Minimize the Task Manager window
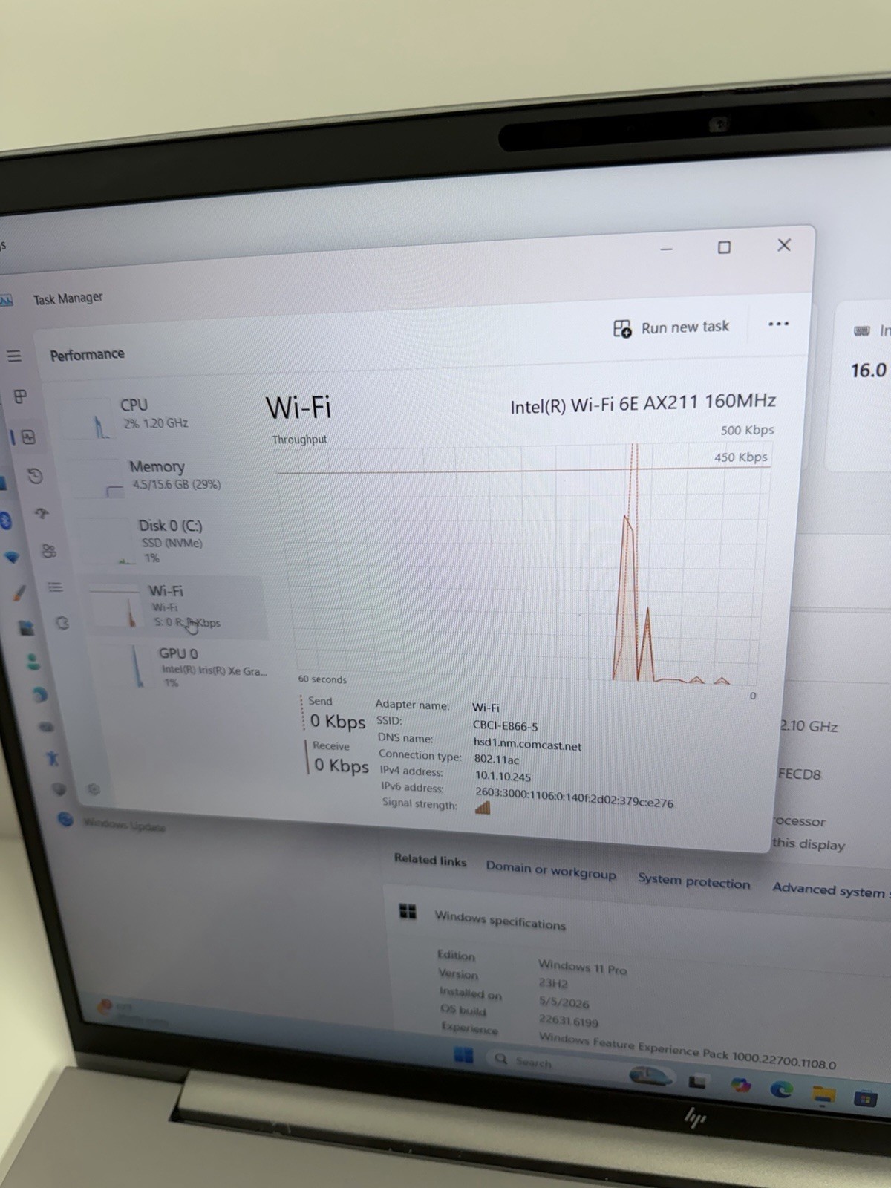The image size is (891, 1188). point(666,249)
